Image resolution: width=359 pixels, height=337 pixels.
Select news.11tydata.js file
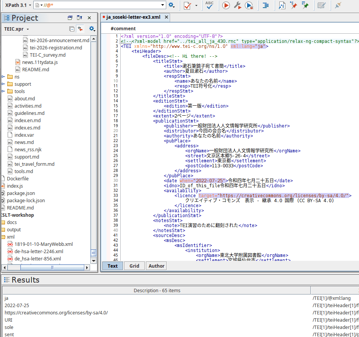click(x=40, y=62)
